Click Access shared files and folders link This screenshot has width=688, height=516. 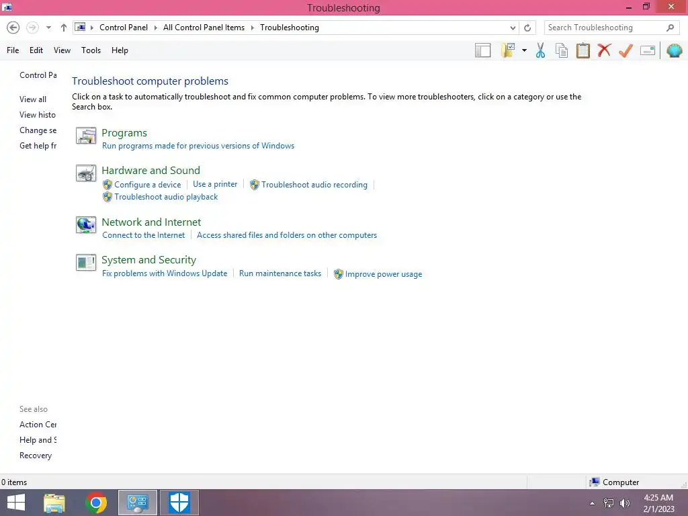287,235
